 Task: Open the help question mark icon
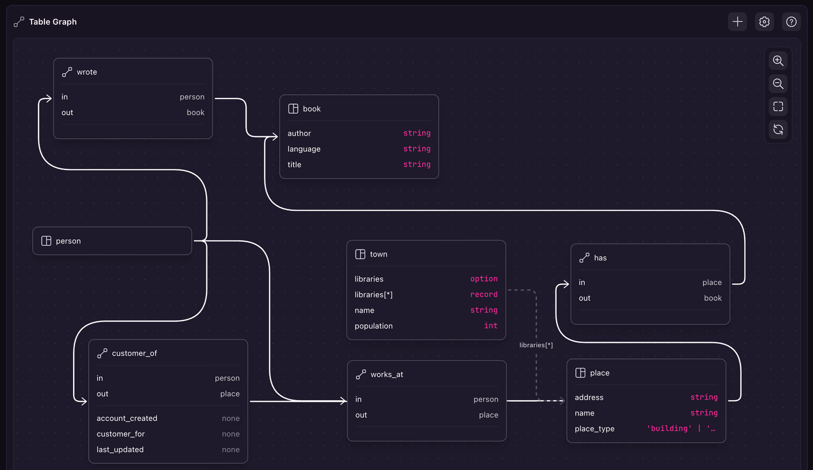(x=791, y=22)
